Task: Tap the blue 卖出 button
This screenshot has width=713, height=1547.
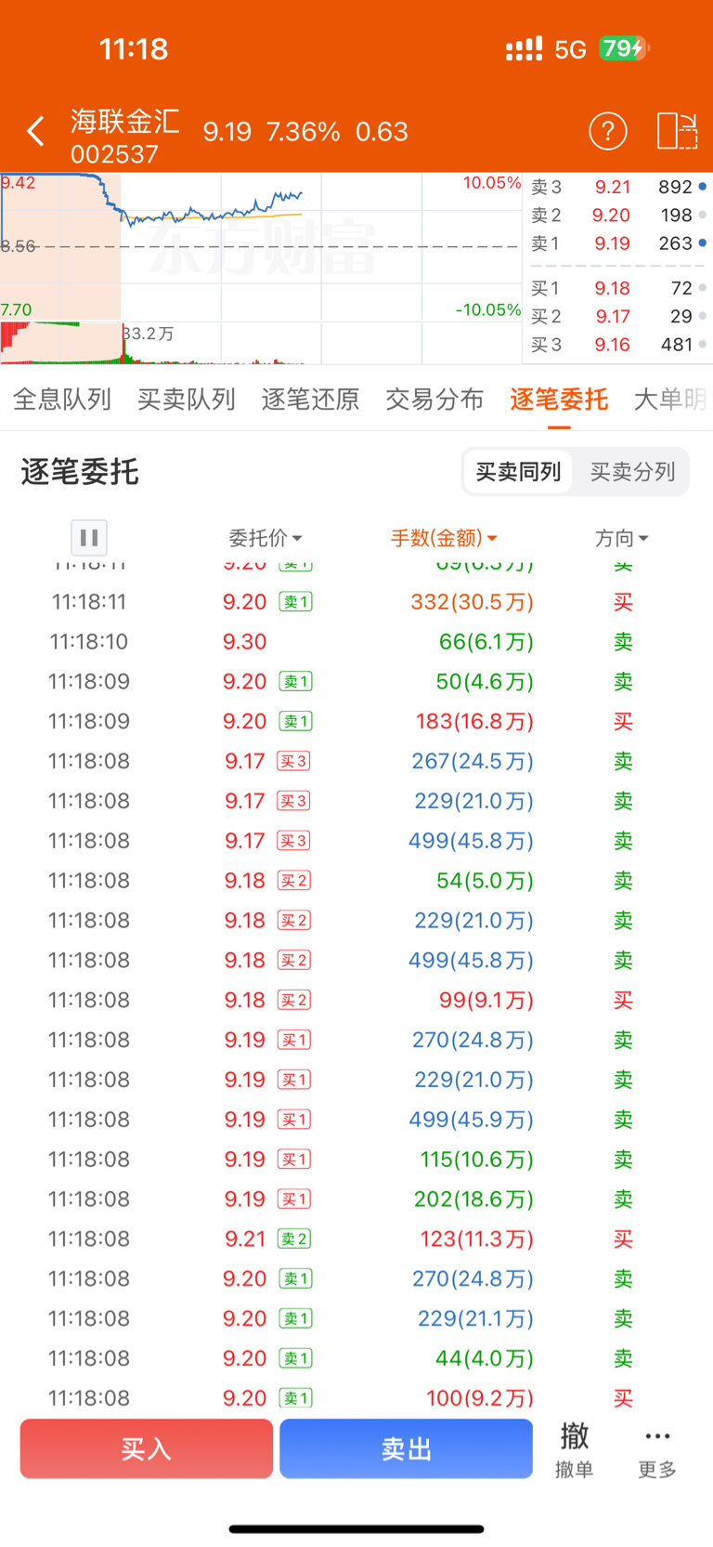Action: (x=407, y=1449)
